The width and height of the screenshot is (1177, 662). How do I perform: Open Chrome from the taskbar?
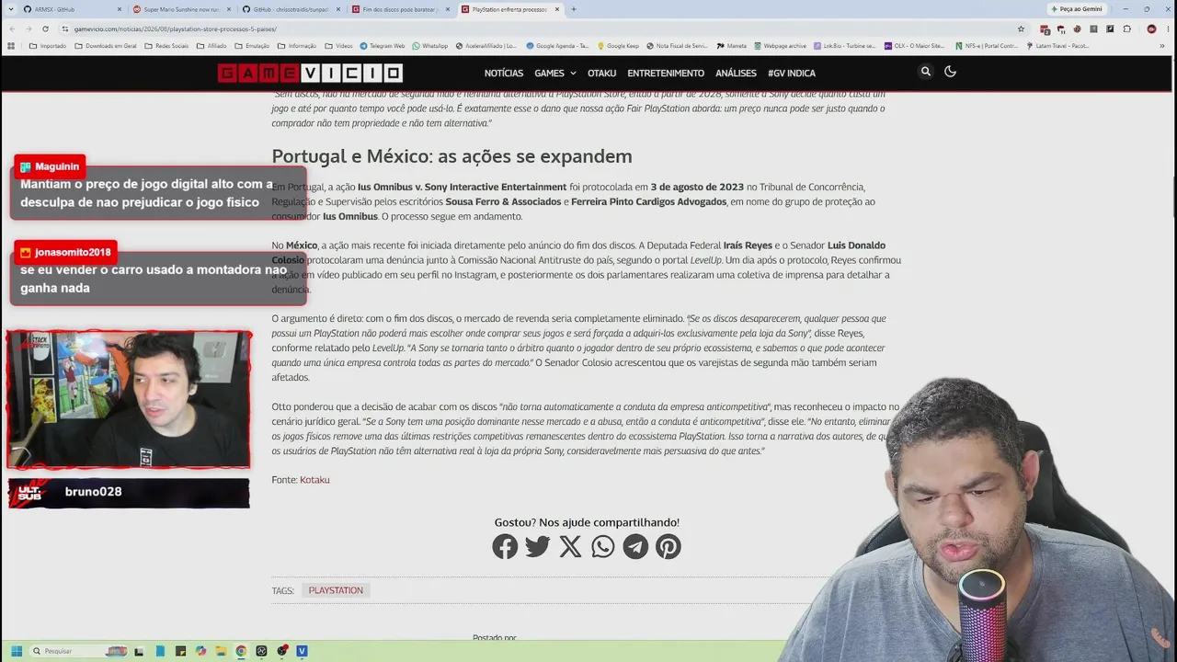(241, 651)
